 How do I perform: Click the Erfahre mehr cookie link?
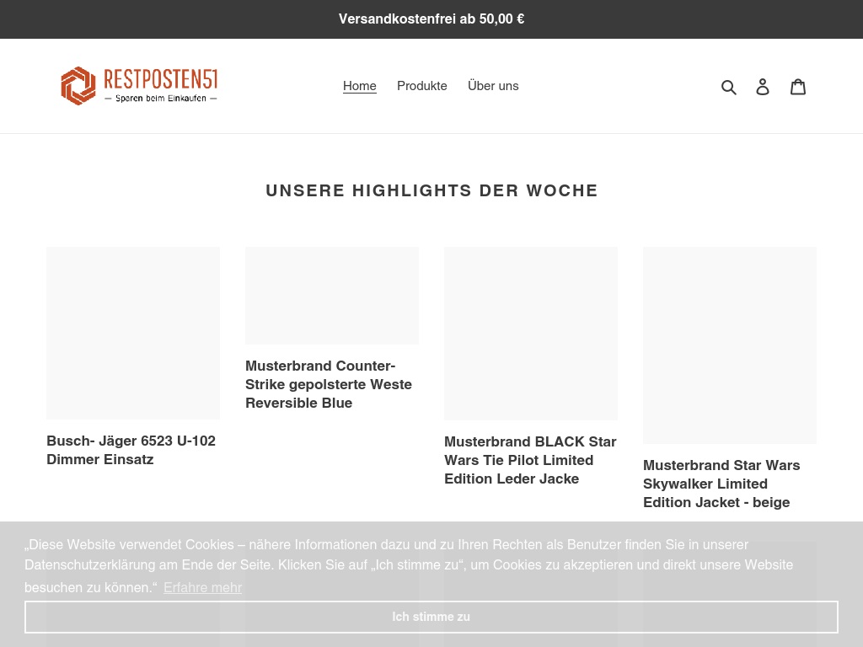pos(202,587)
